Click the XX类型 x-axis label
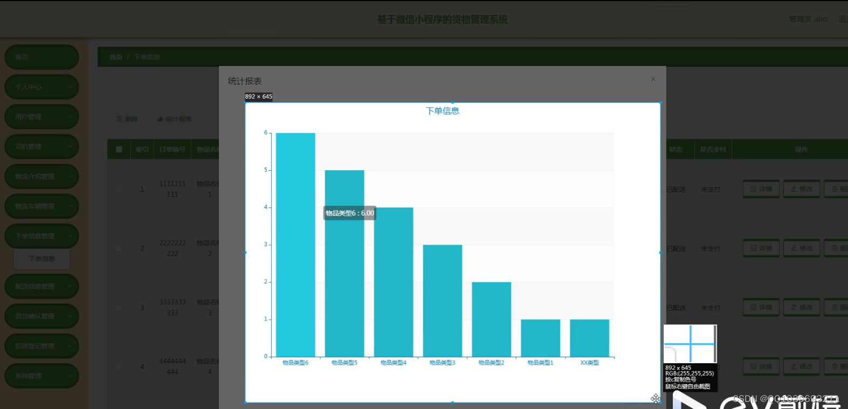Viewport: 848px width, 409px height. click(590, 363)
